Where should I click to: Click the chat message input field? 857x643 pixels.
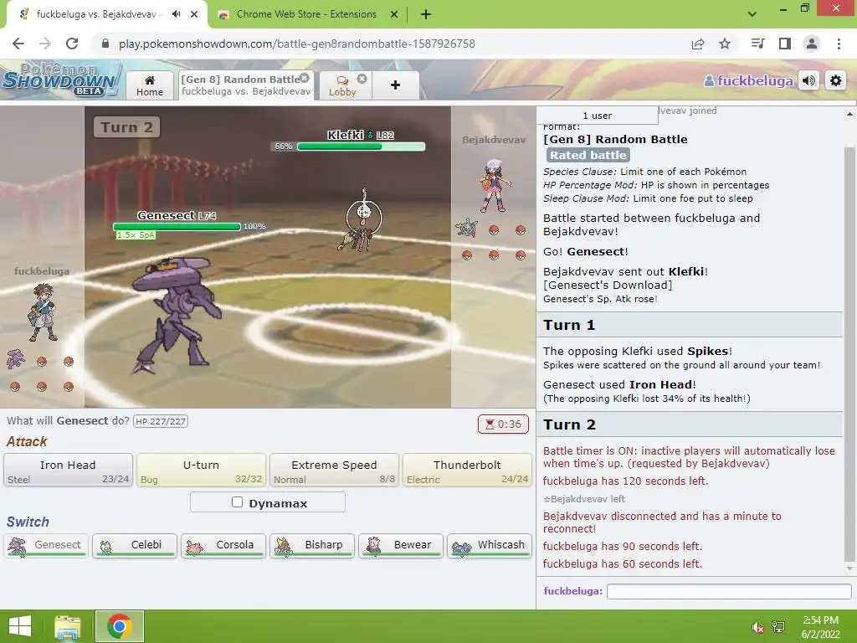pos(729,591)
